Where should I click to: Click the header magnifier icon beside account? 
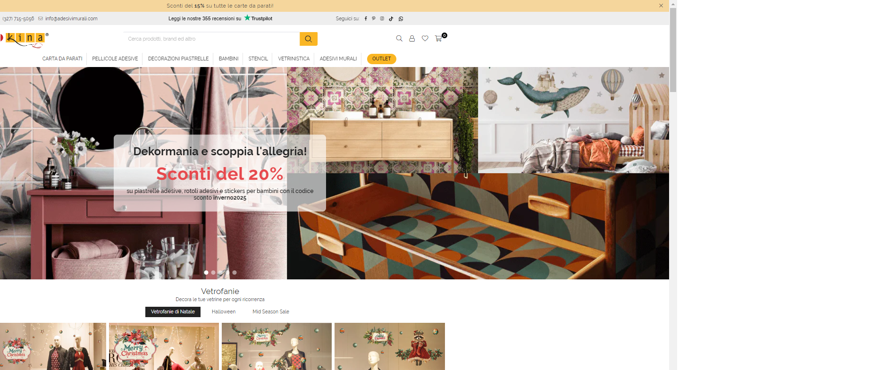pos(399,39)
